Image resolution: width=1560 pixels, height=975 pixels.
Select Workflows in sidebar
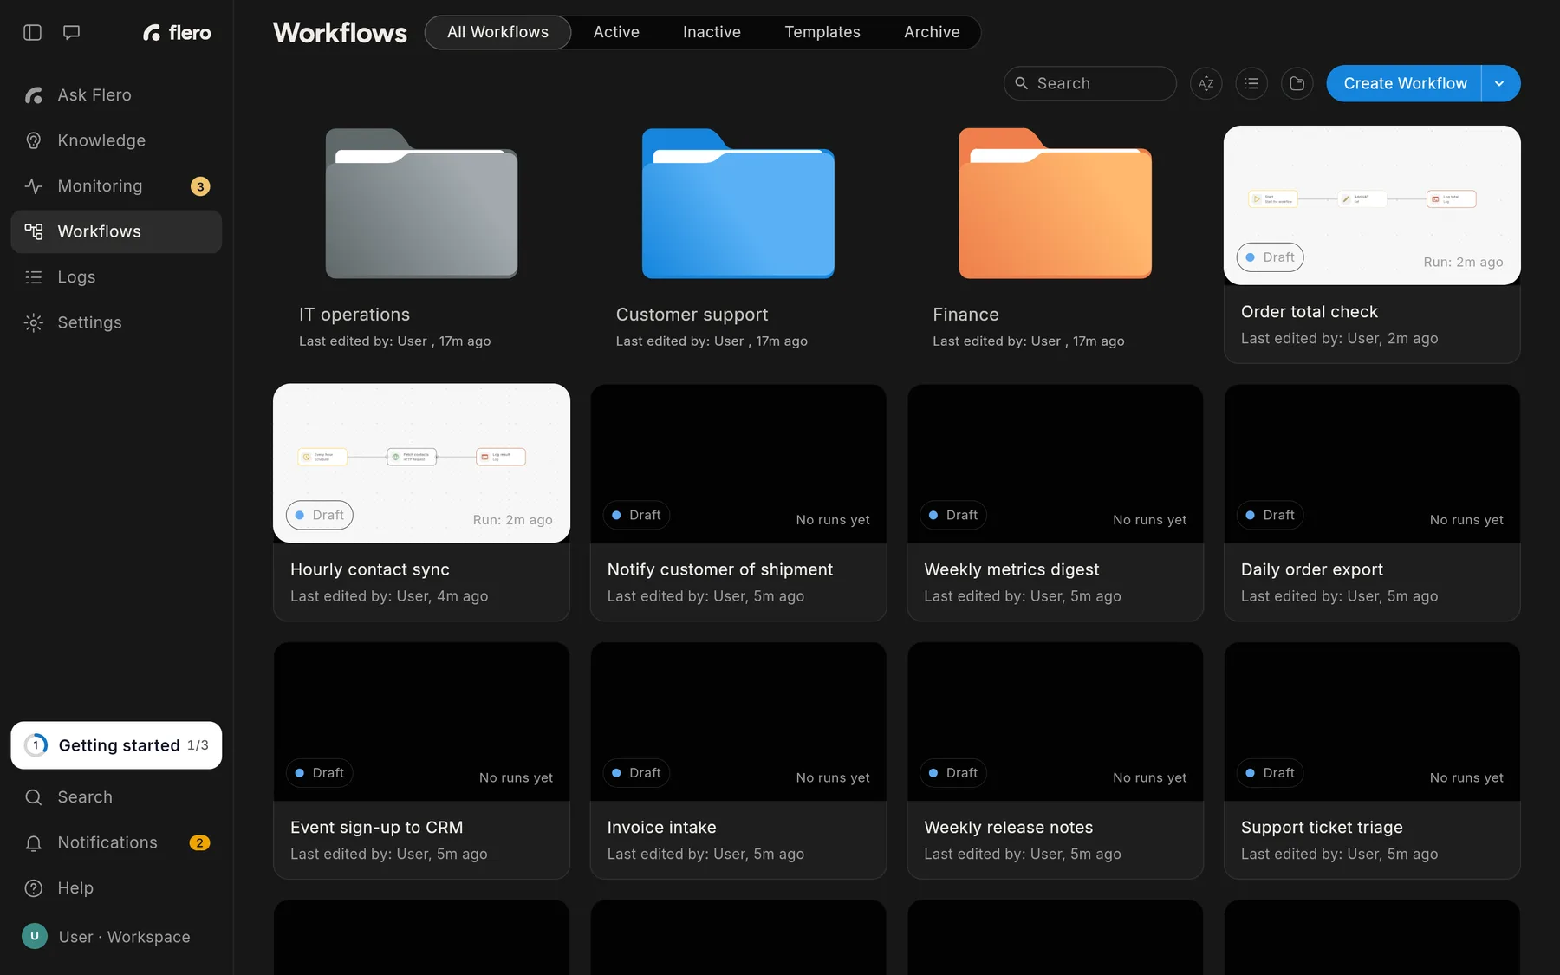click(x=116, y=231)
